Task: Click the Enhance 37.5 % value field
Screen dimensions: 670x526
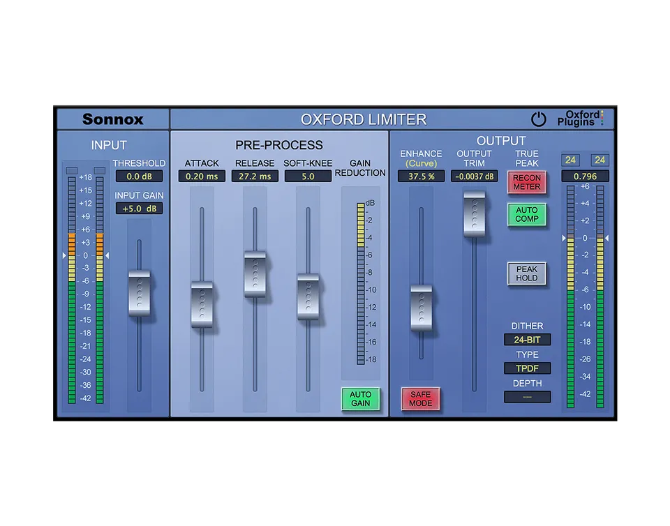Action: point(422,176)
